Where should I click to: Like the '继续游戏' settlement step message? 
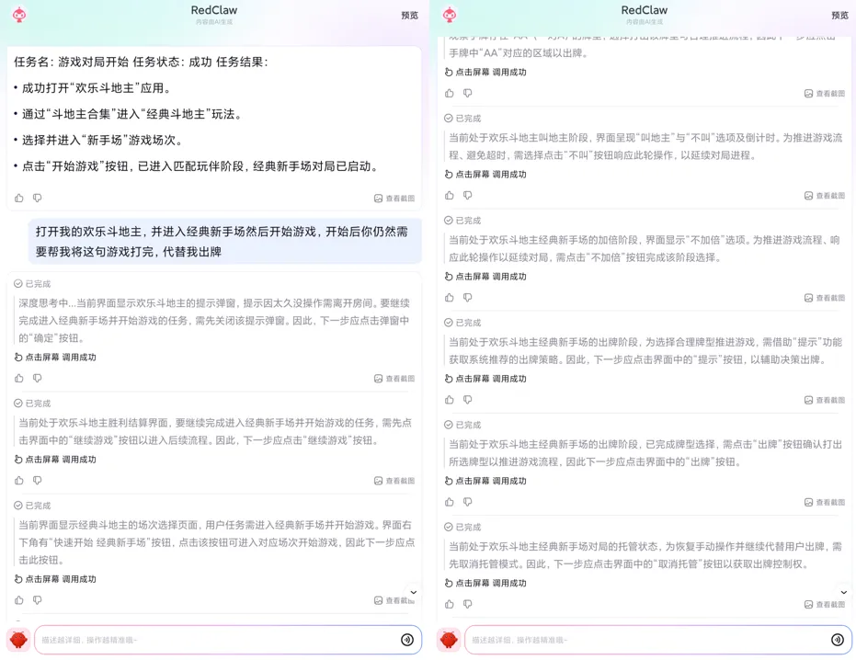(x=19, y=481)
